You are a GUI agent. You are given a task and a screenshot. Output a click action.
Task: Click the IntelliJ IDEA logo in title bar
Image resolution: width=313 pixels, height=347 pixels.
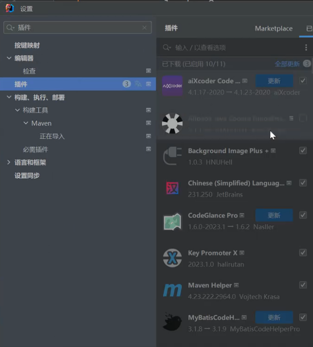10,9
